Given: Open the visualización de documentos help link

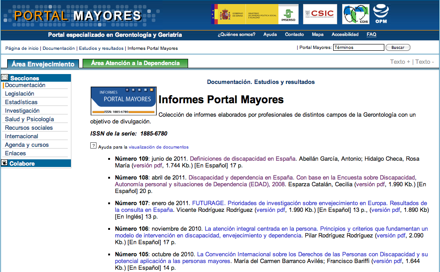Looking at the screenshot, I should [158, 147].
